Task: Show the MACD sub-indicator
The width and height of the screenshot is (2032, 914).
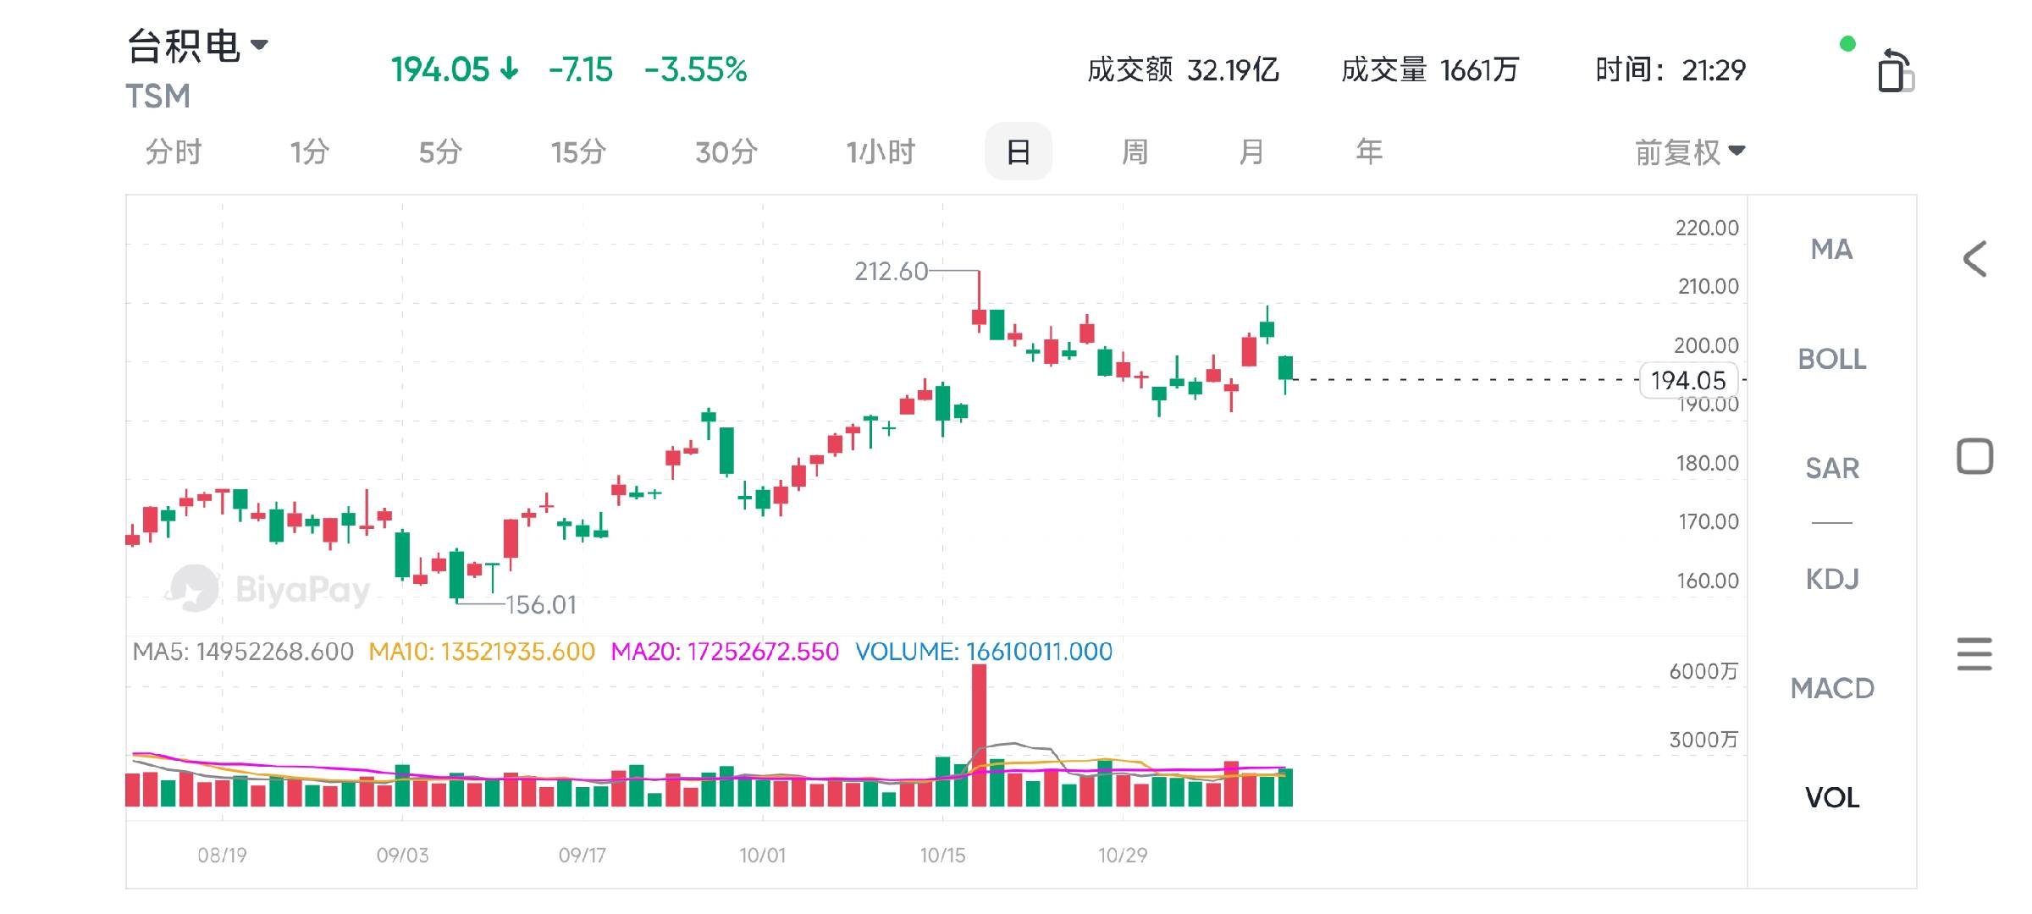Action: (1831, 688)
